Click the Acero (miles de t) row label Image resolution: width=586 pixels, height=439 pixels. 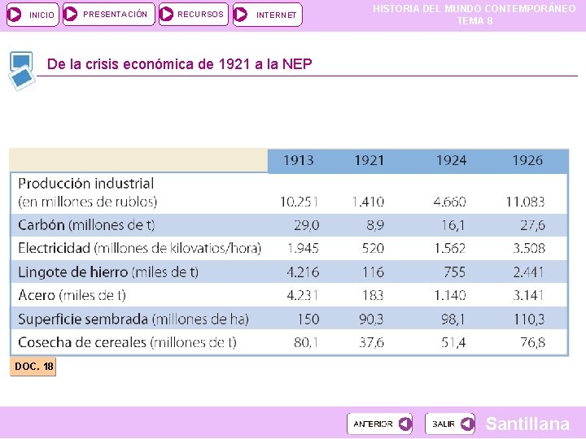pyautogui.click(x=72, y=295)
